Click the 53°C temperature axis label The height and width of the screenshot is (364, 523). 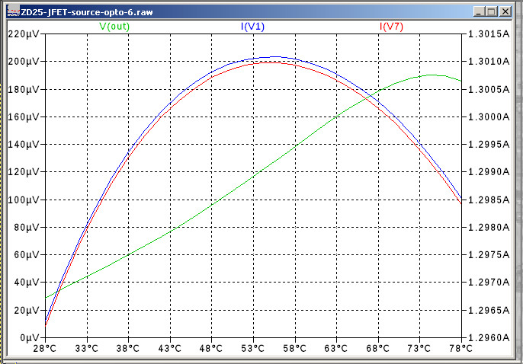tap(253, 348)
